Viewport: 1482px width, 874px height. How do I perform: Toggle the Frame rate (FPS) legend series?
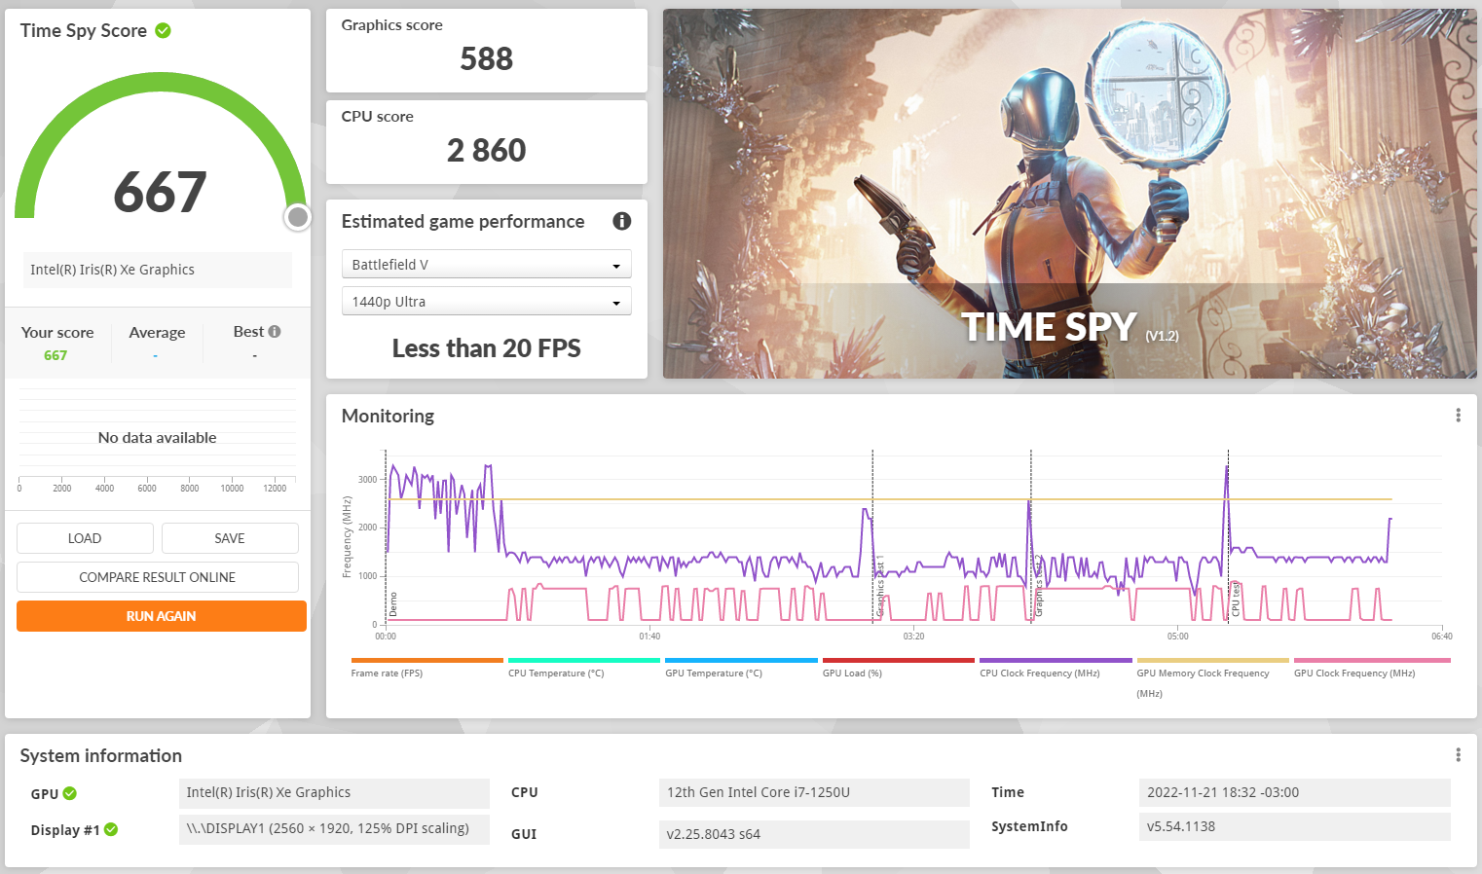[x=387, y=674]
